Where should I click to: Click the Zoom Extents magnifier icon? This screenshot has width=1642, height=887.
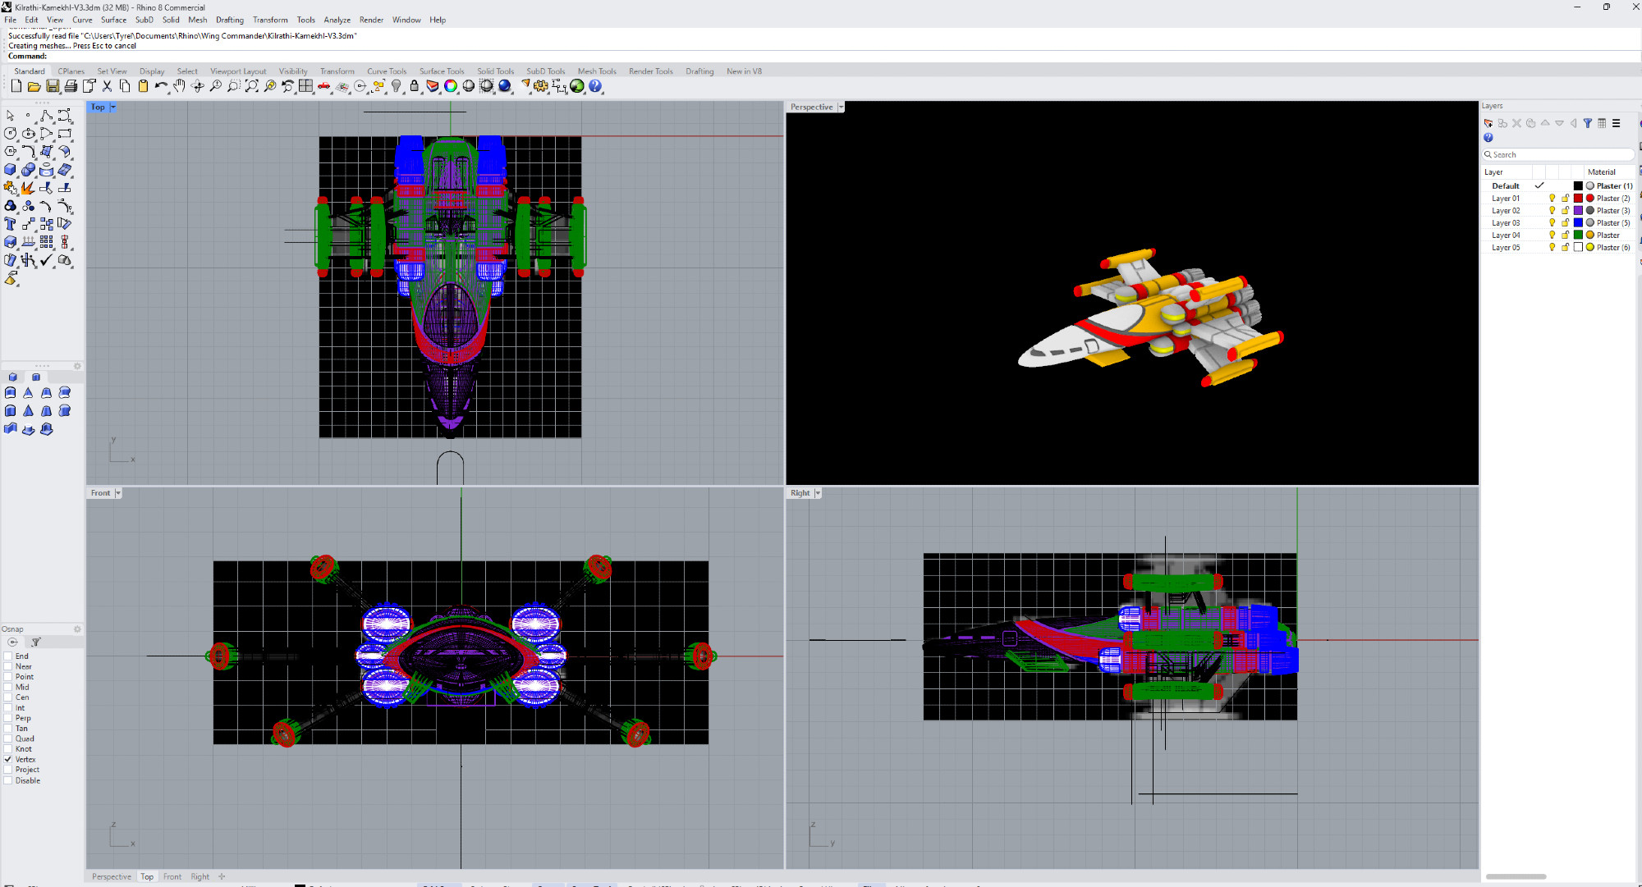251,86
